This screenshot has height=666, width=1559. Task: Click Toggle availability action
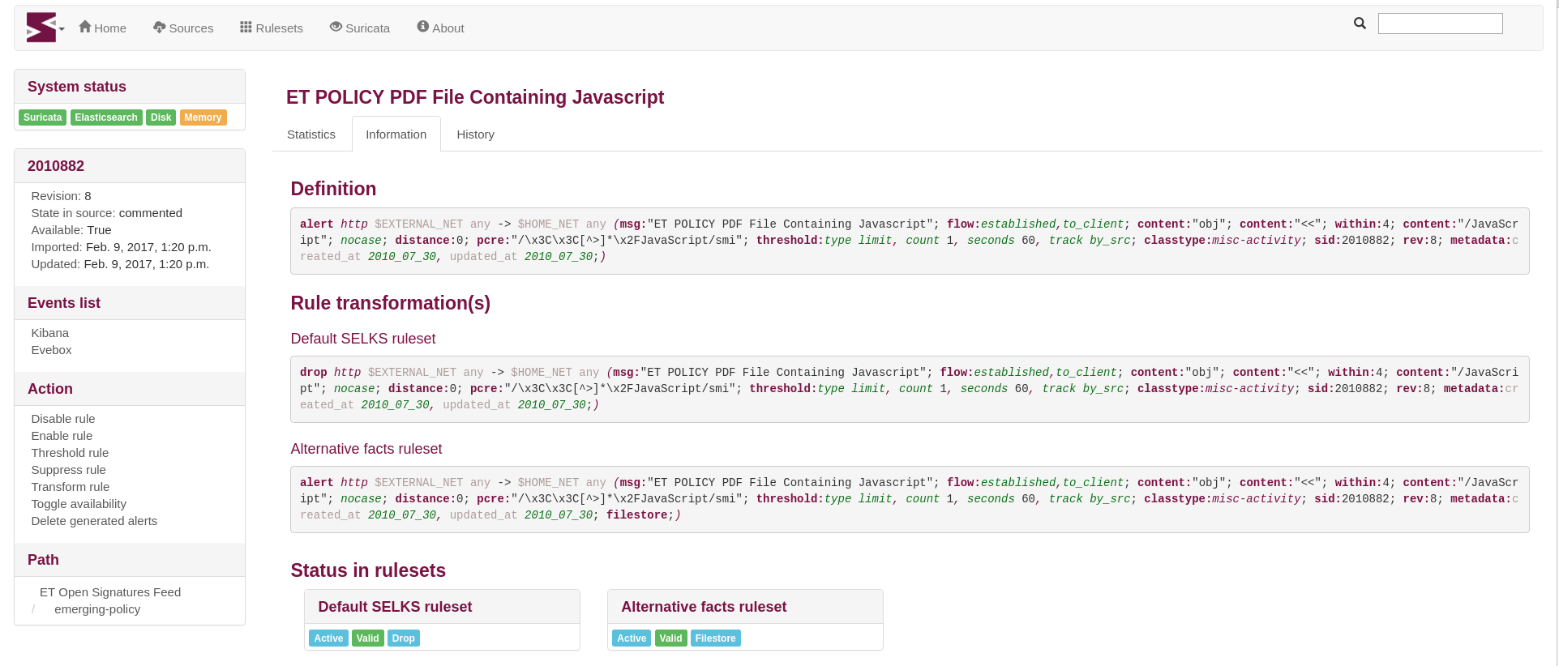point(79,504)
